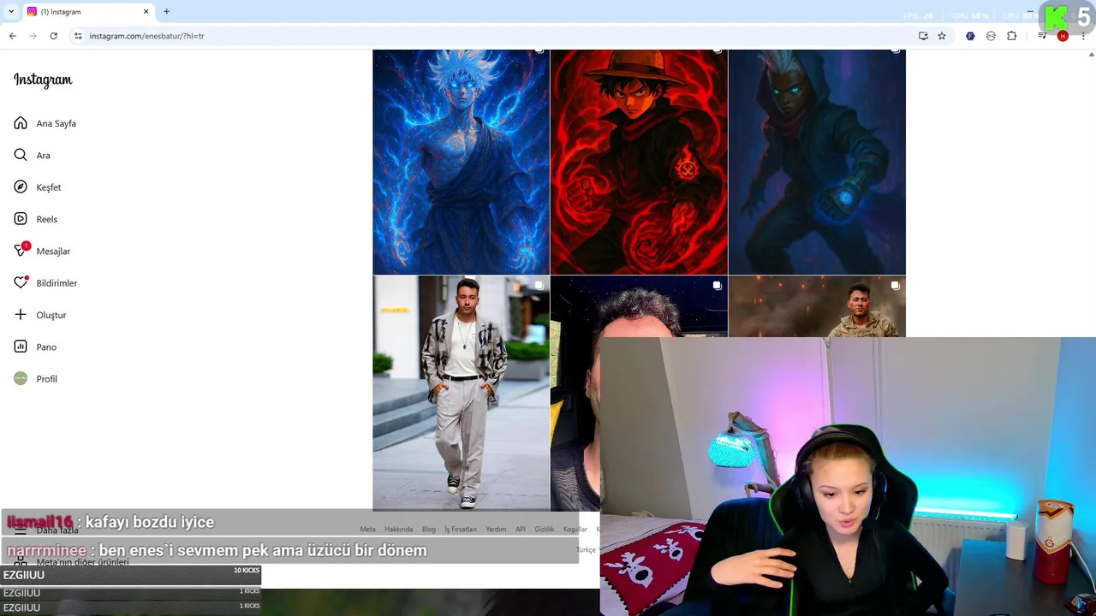Click the Profil avatar icon
Screen dimensions: 1096x616
tap(21, 378)
